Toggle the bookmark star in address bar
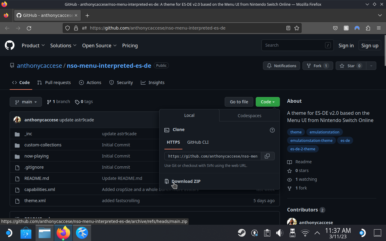Screen dimensions: 386x241 297,28
